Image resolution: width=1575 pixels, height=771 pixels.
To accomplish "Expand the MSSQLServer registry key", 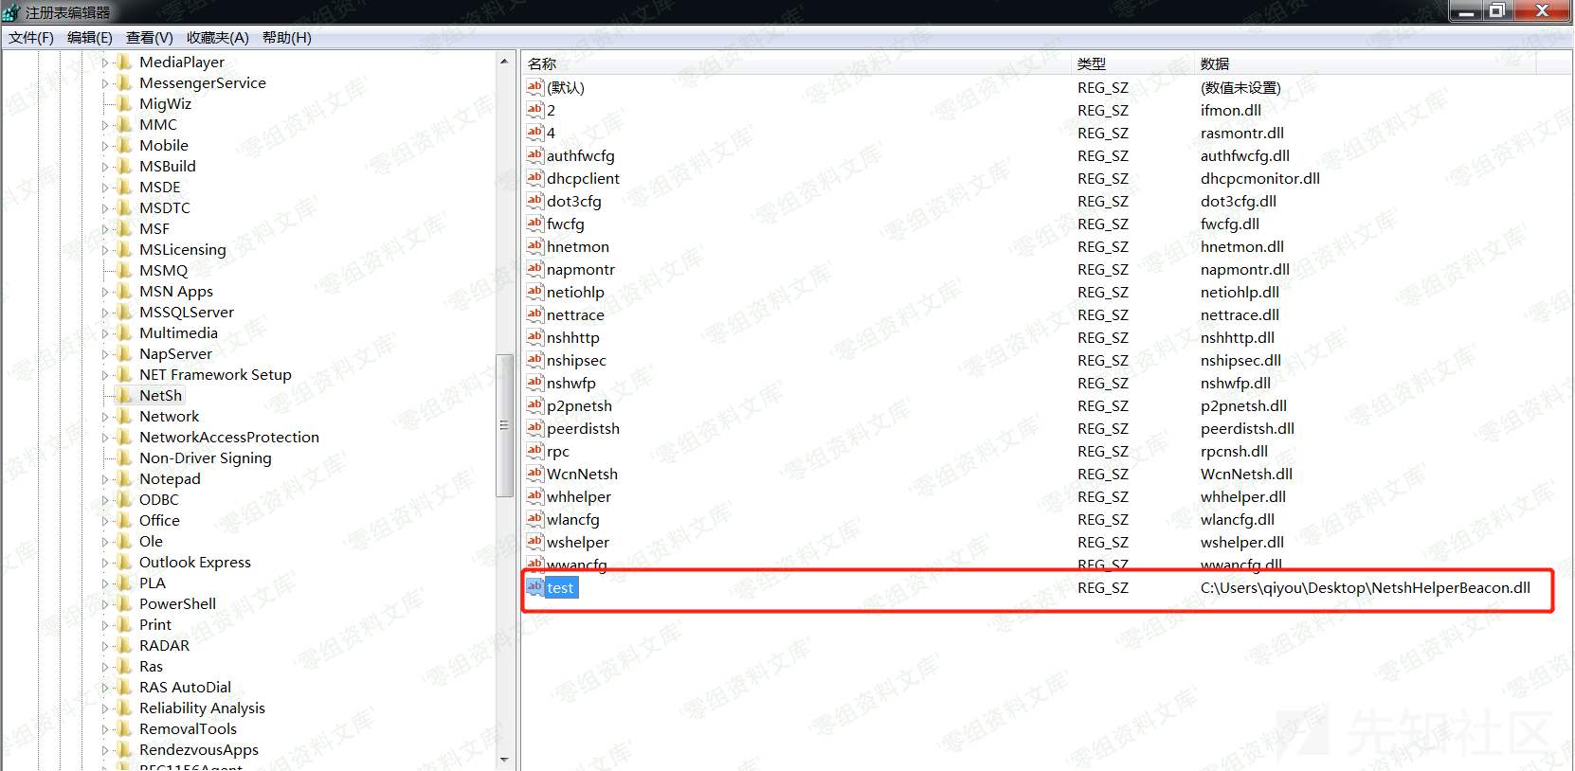I will 105,313.
